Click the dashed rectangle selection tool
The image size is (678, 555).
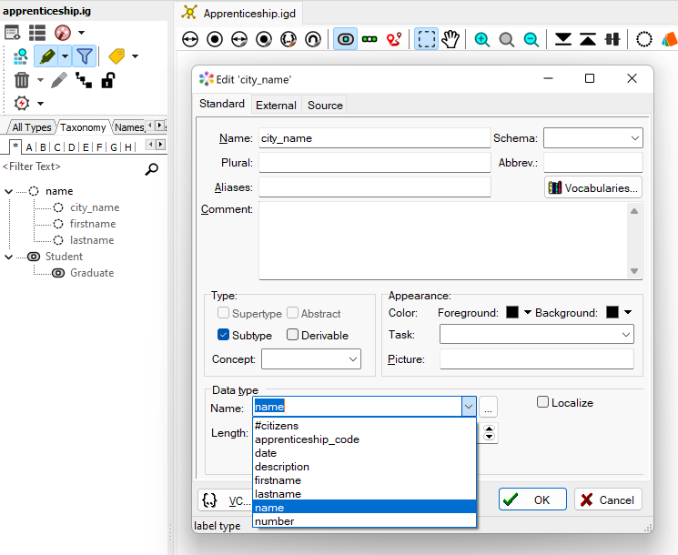coord(426,39)
